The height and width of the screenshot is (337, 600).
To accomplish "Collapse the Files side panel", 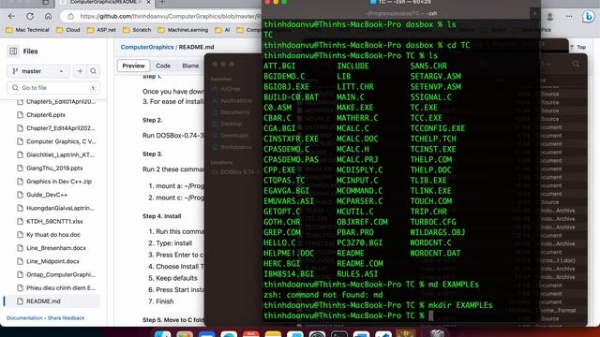I will coord(13,51).
